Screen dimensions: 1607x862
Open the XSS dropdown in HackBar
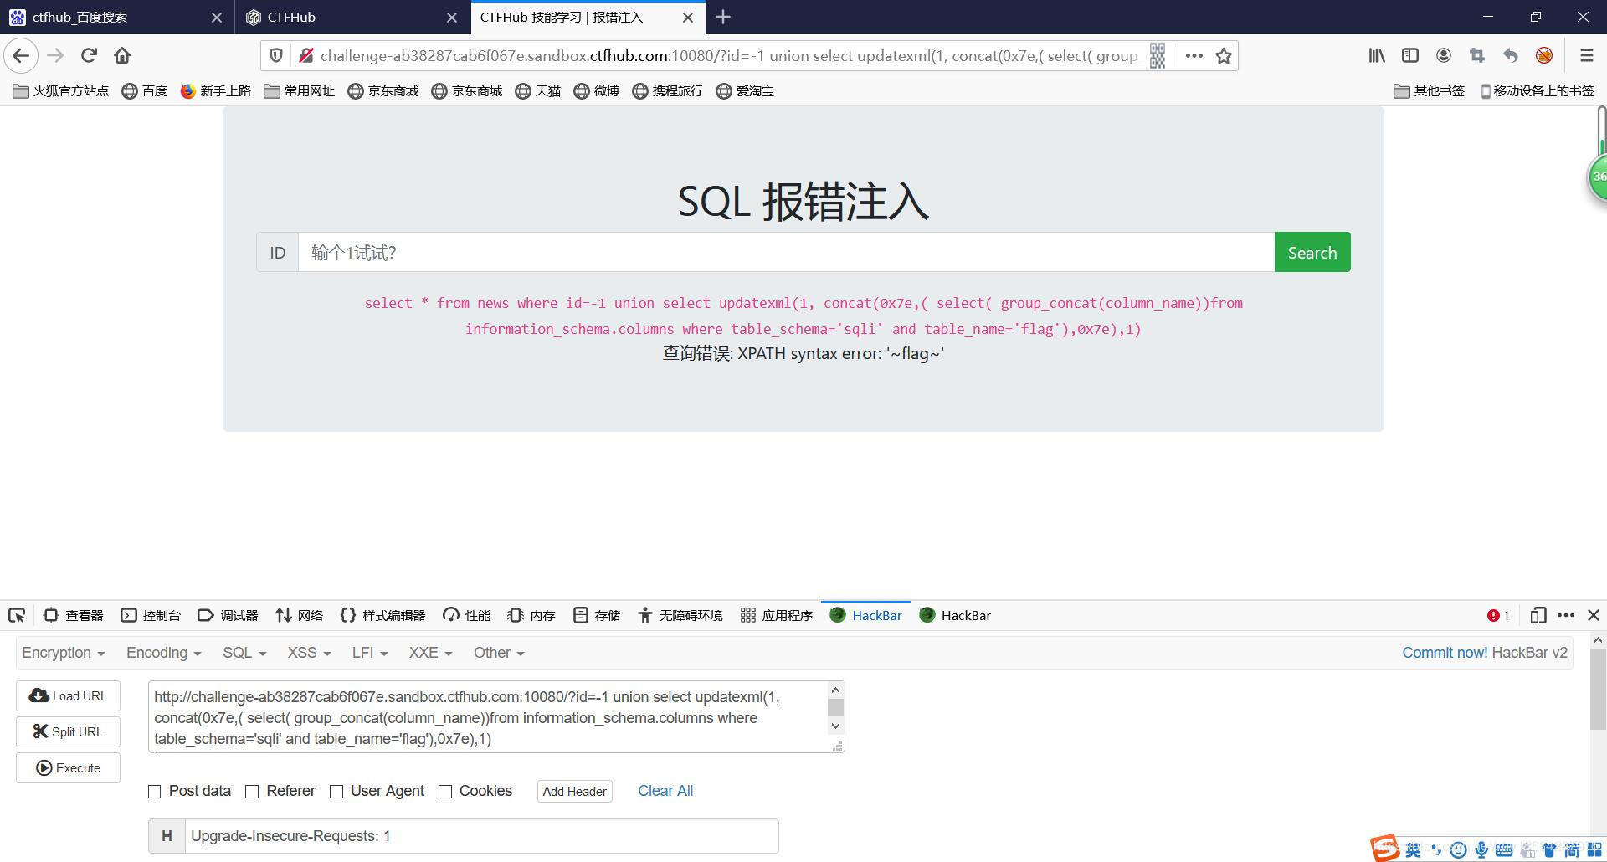point(307,653)
